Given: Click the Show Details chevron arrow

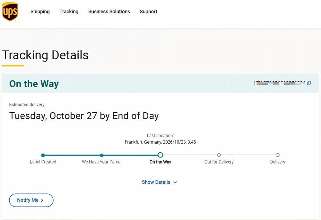Looking at the screenshot, I should point(175,182).
